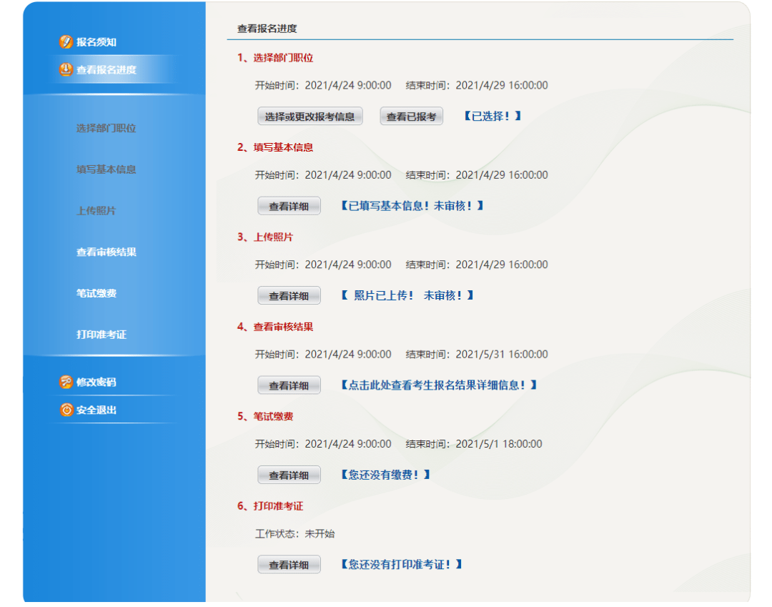Select sidebar item 选择部门职位
The height and width of the screenshot is (607, 772).
tap(106, 129)
